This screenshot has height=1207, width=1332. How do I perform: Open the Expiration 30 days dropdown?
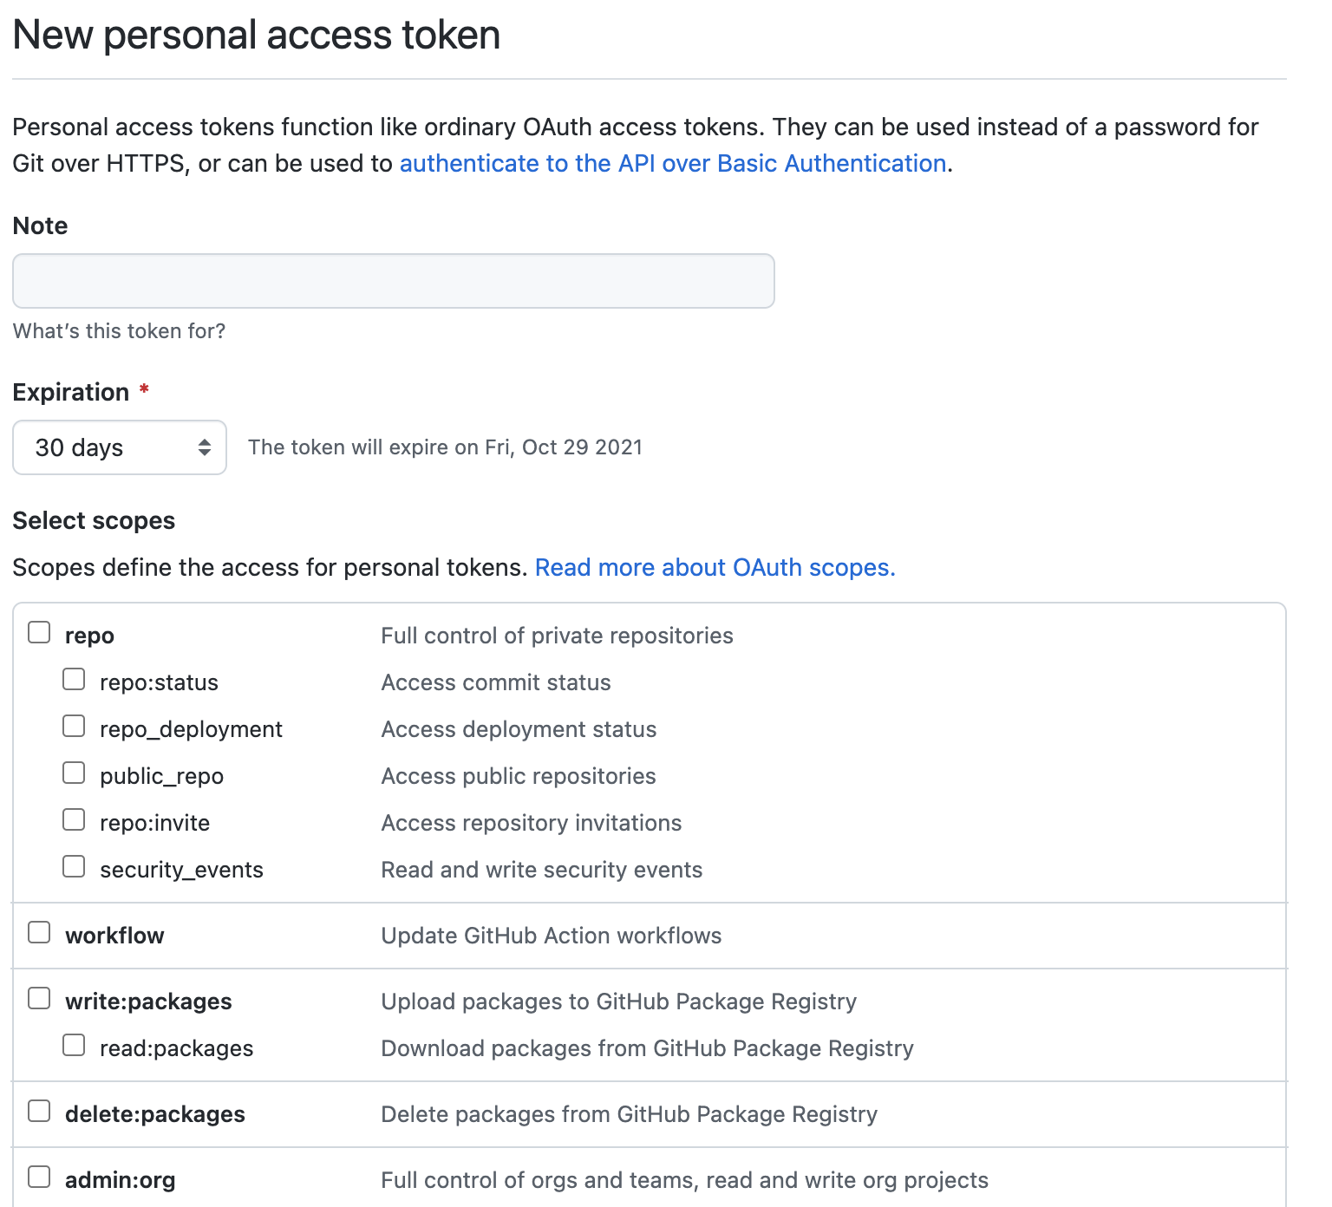tap(120, 447)
